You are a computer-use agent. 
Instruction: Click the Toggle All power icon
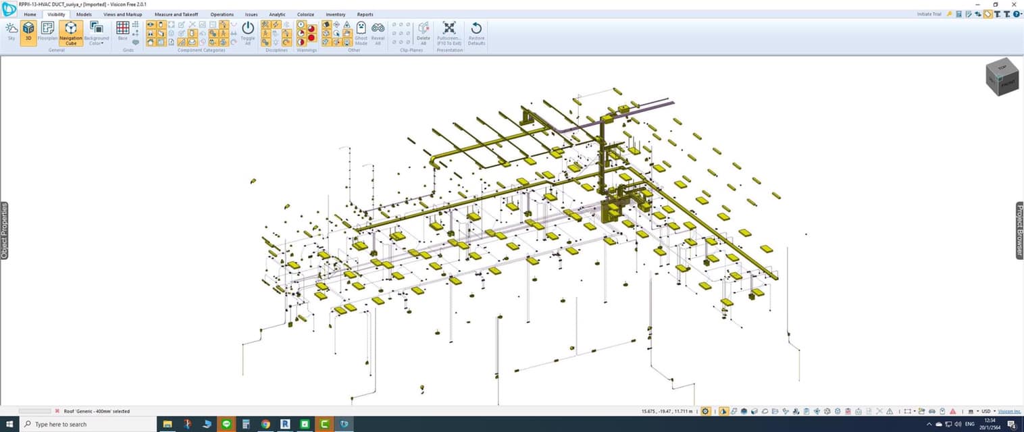[248, 32]
